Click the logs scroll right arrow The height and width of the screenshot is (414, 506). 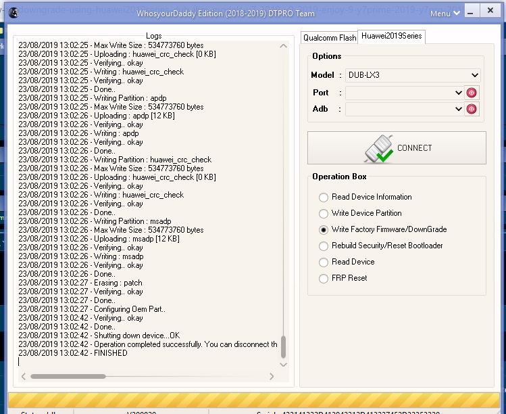272,376
